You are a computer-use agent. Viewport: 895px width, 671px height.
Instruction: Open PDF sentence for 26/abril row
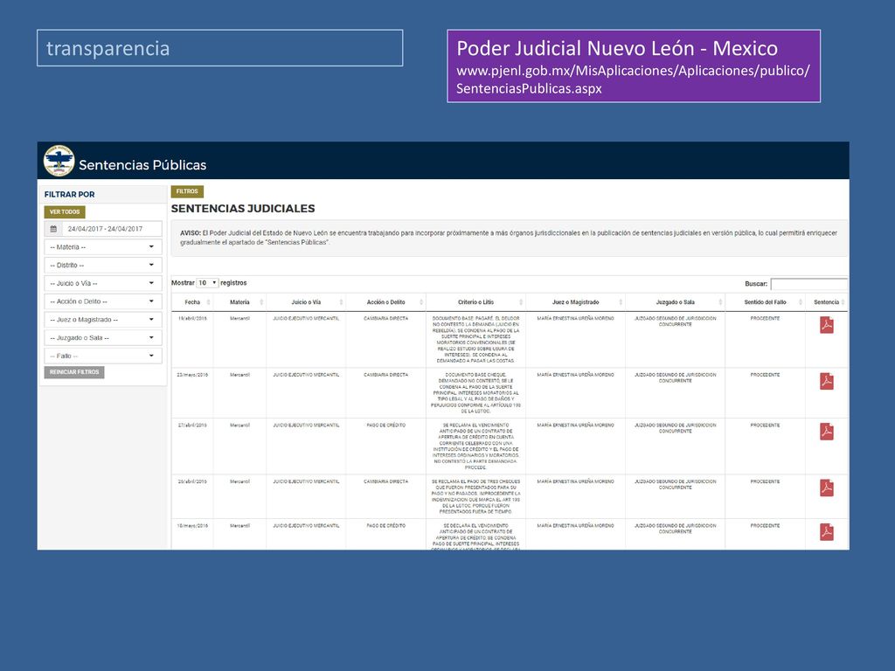point(827,488)
